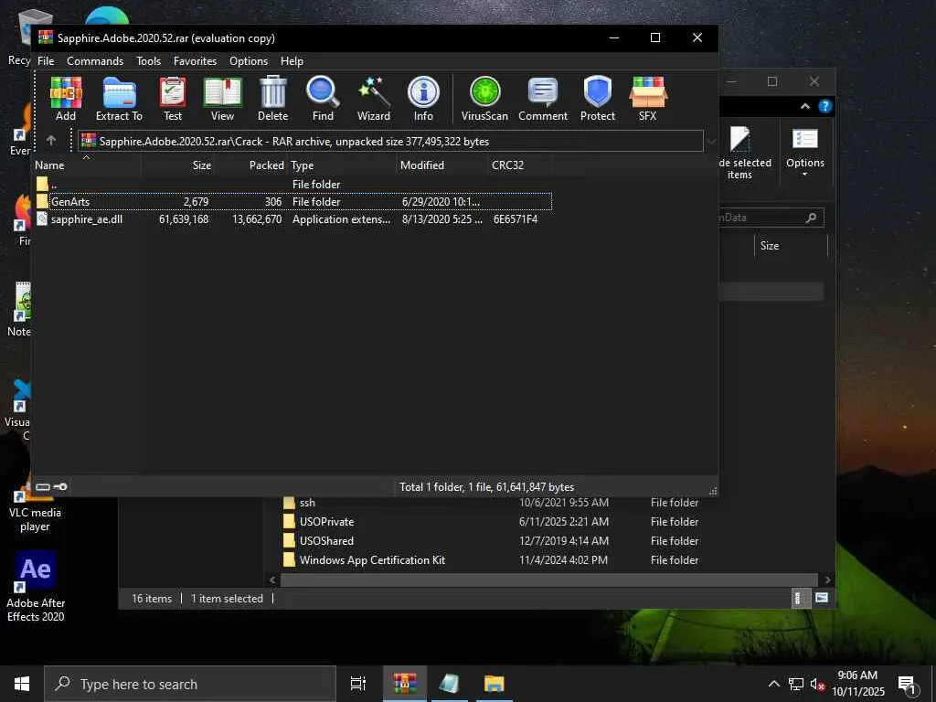Select the parent folder '..' row

click(292, 184)
